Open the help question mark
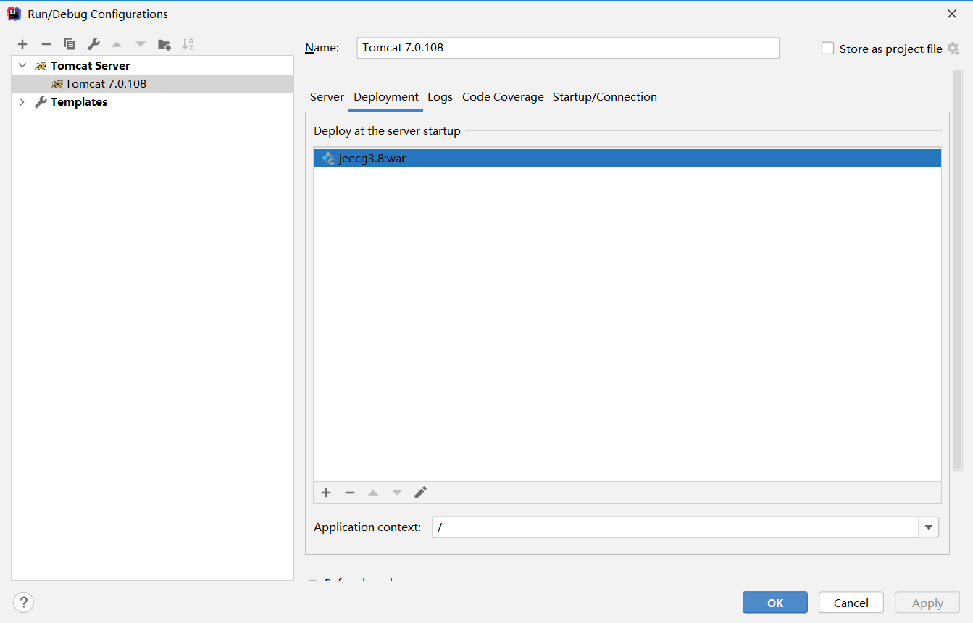The height and width of the screenshot is (623, 973). [x=23, y=602]
